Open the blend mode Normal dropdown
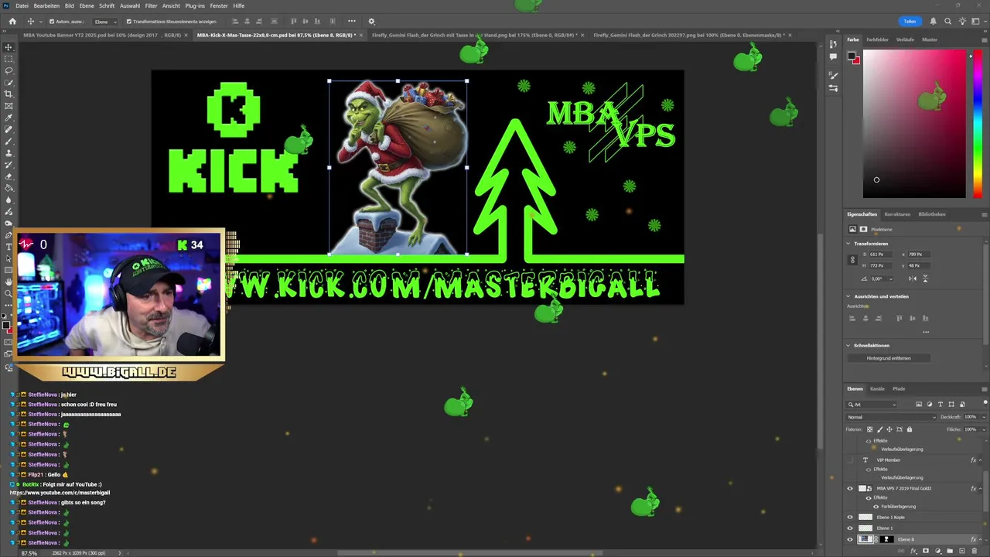Screen dimensions: 990x557 (891, 417)
